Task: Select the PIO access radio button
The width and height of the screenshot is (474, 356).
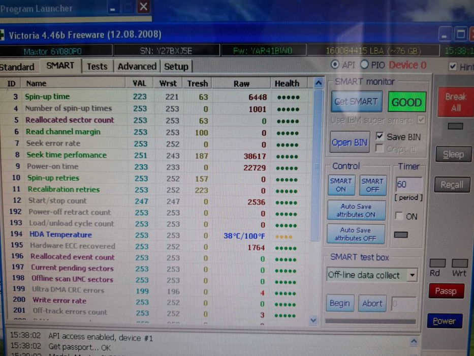Action: (x=364, y=65)
